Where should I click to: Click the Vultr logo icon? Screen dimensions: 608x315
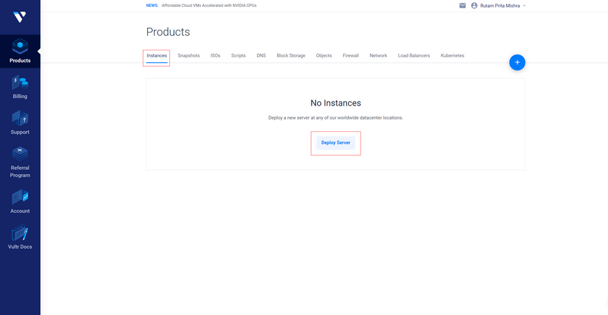click(19, 17)
